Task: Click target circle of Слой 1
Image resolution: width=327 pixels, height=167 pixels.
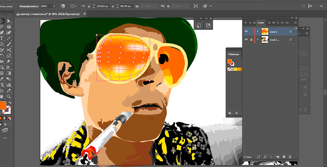Action: tap(291, 39)
